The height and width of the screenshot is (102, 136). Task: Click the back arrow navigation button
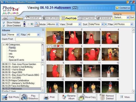tap(5, 18)
